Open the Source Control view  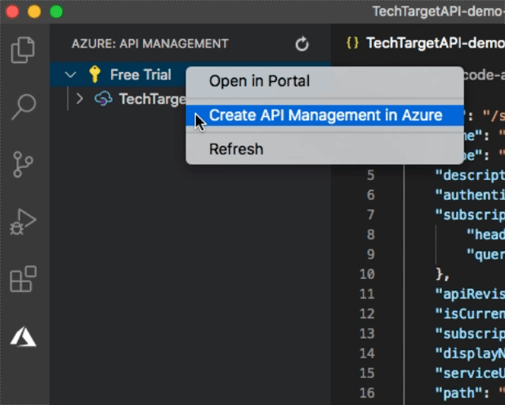coord(23,165)
